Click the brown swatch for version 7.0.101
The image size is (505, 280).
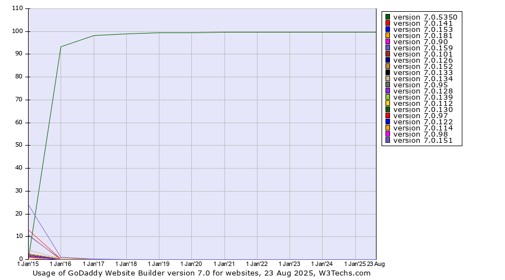pyautogui.click(x=388, y=54)
